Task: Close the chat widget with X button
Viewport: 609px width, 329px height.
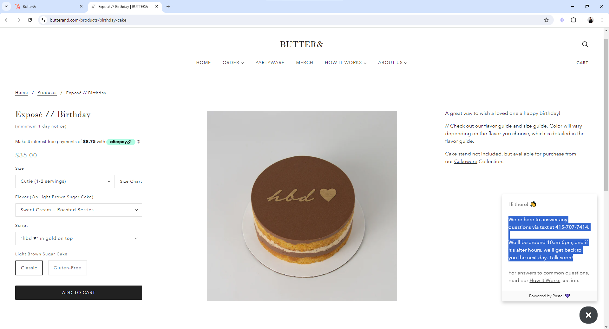Action: (x=588, y=315)
